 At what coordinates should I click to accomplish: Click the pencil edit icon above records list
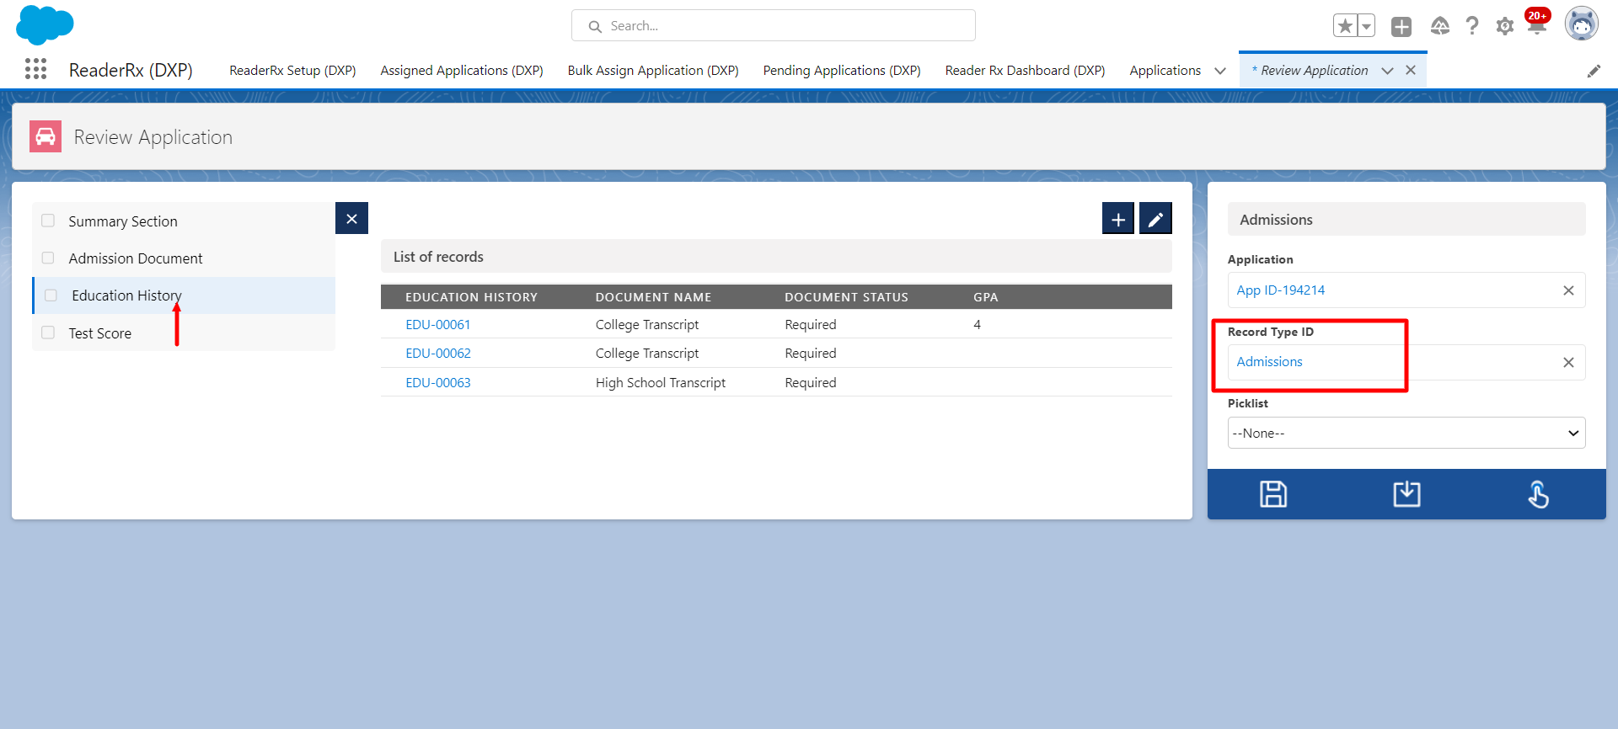[1155, 219]
